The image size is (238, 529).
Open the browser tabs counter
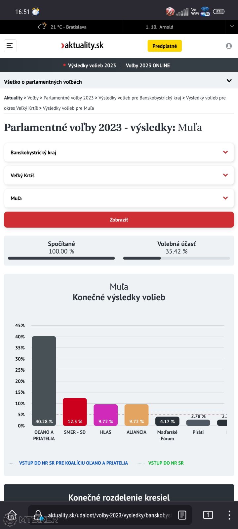(208, 515)
